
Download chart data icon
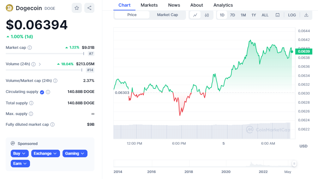click(306, 15)
